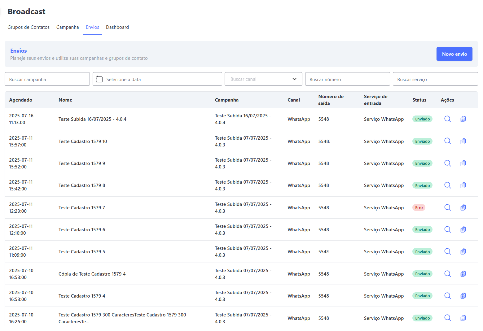Click the Selecione a data field
This screenshot has height=331, width=483.
(x=157, y=79)
